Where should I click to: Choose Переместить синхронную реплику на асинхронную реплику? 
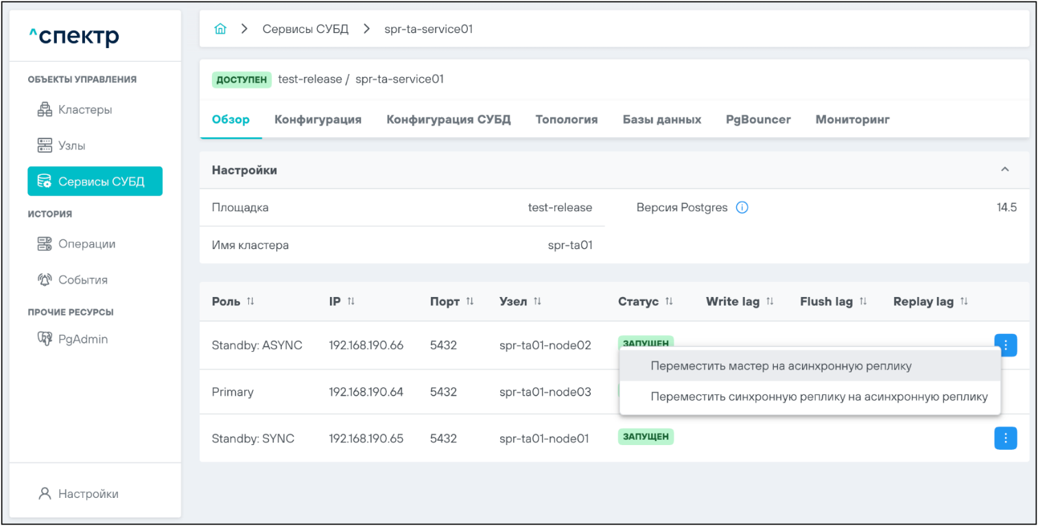pos(818,396)
